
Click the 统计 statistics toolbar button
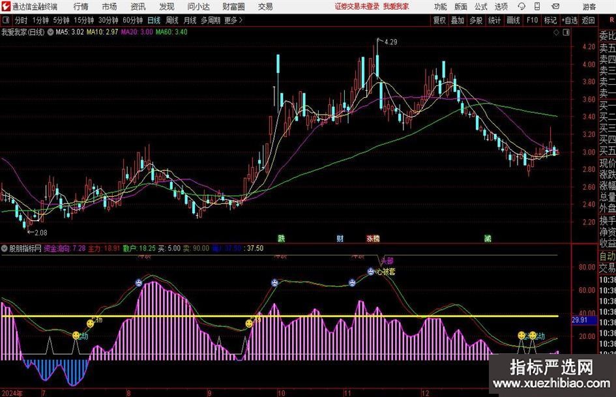494,20
